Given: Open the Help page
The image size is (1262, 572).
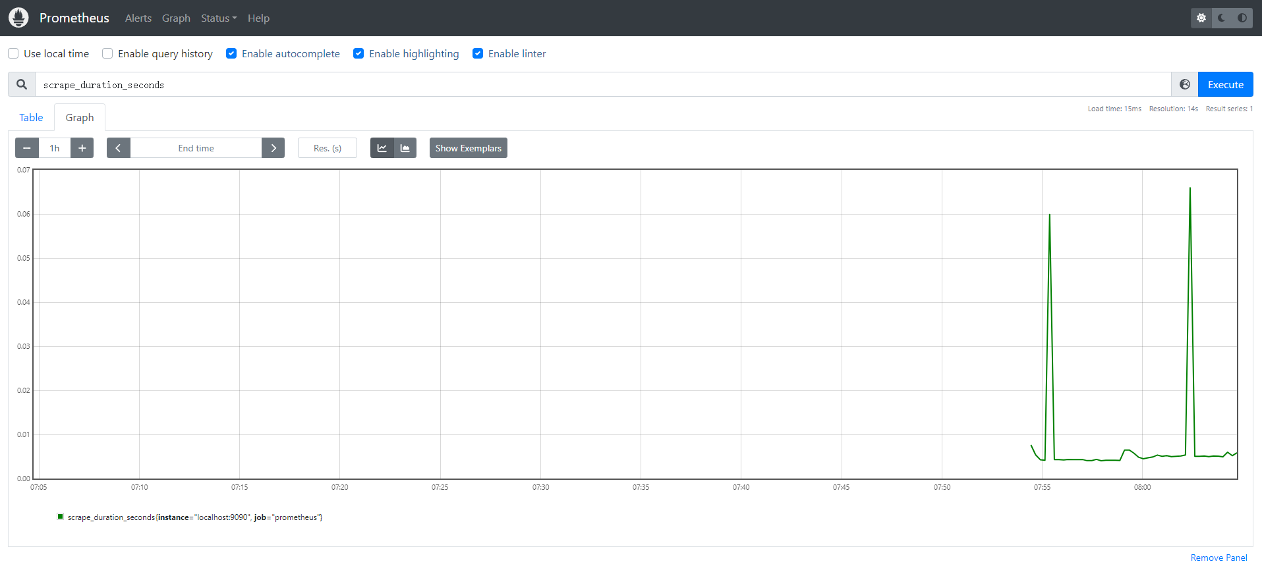Looking at the screenshot, I should (x=258, y=18).
